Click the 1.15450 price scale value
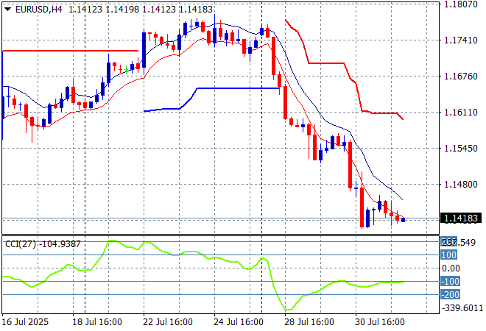Image resolution: width=486 pixels, height=331 pixels. click(x=461, y=149)
